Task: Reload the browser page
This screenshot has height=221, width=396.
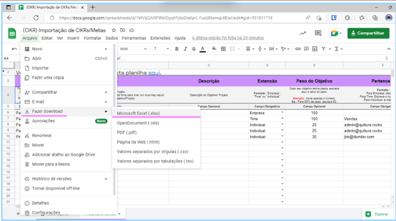Action: click(36, 18)
